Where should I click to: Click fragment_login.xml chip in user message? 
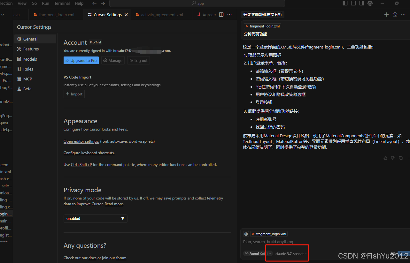click(x=262, y=26)
